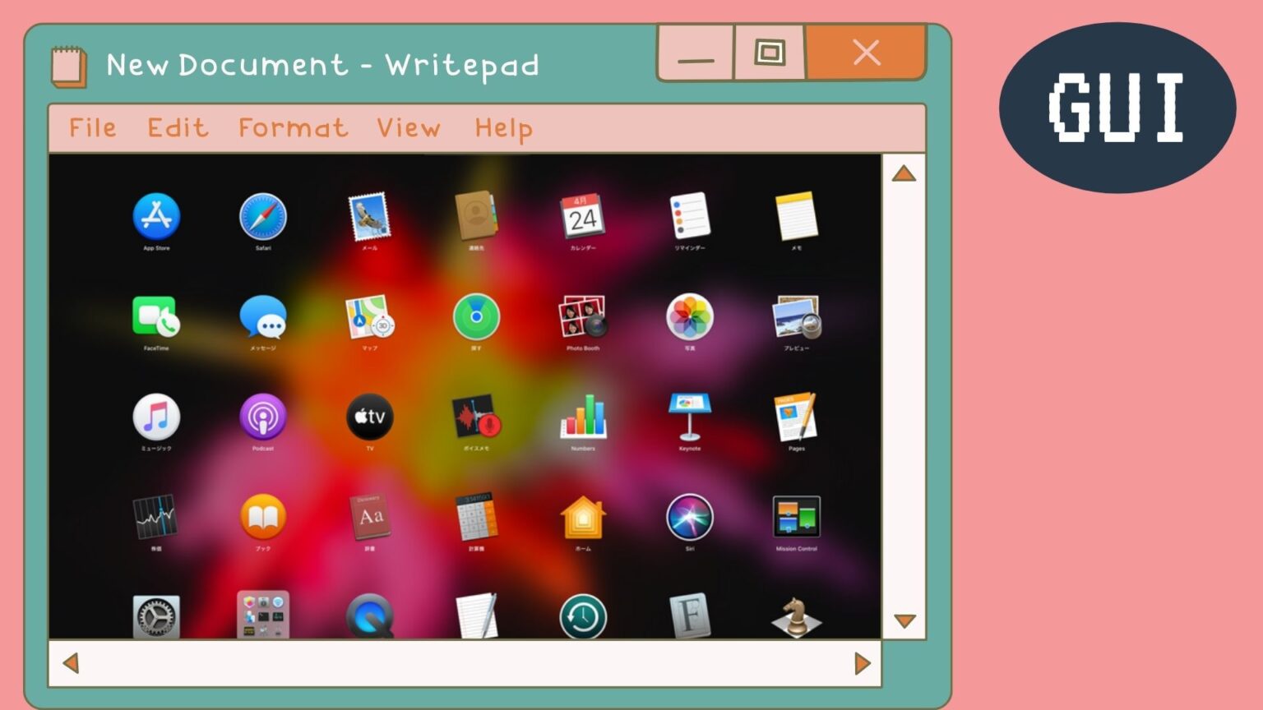Open the orange Books icon
This screenshot has height=710, width=1263.
coord(263,517)
